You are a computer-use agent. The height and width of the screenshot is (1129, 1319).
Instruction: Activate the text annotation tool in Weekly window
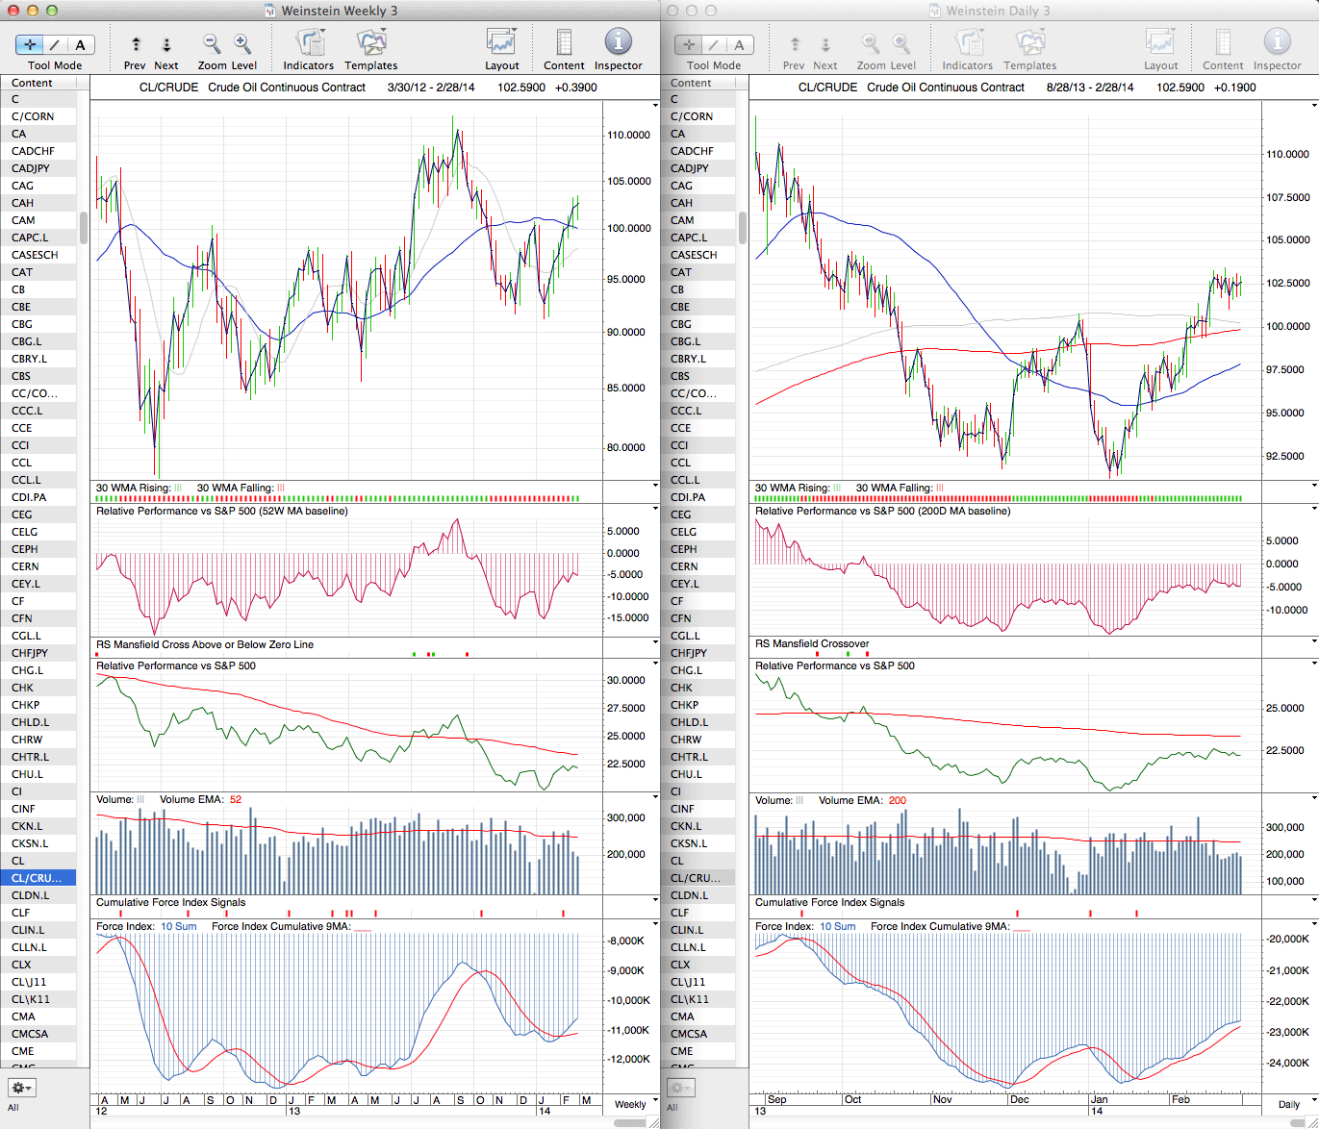pyautogui.click(x=80, y=44)
